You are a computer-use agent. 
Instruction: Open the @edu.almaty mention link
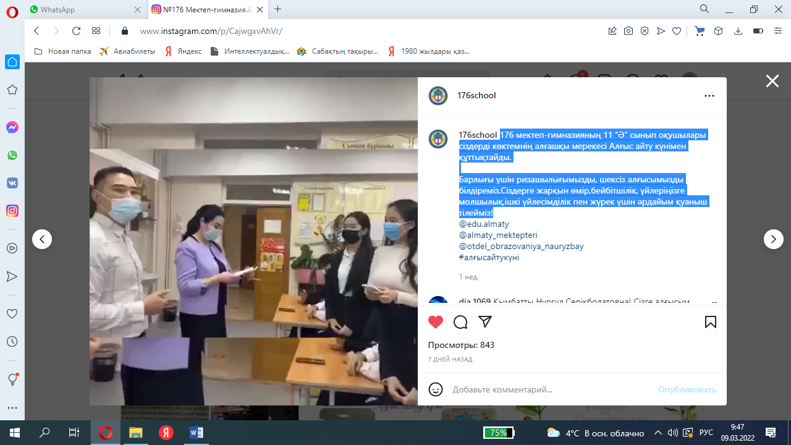coord(484,224)
